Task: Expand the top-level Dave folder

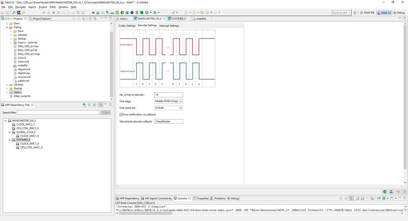Action: pyautogui.click(x=7, y=23)
